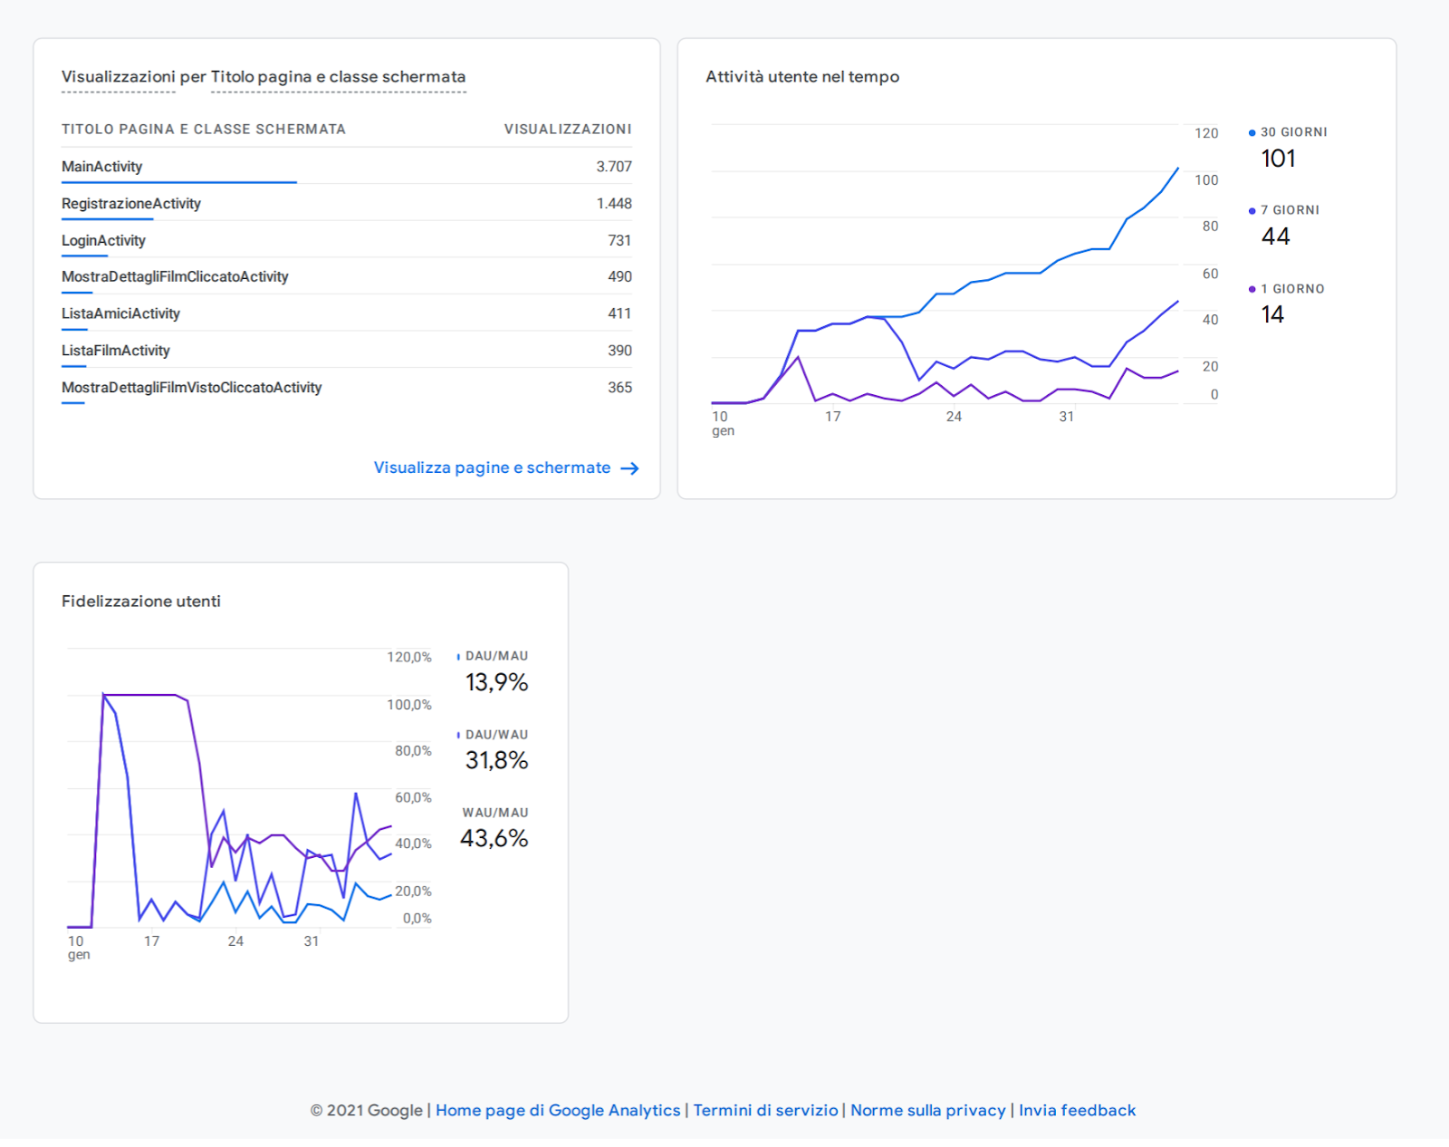This screenshot has width=1449, height=1147.
Task: Open Visualizza pagine e schermate link
Action: [x=492, y=468]
